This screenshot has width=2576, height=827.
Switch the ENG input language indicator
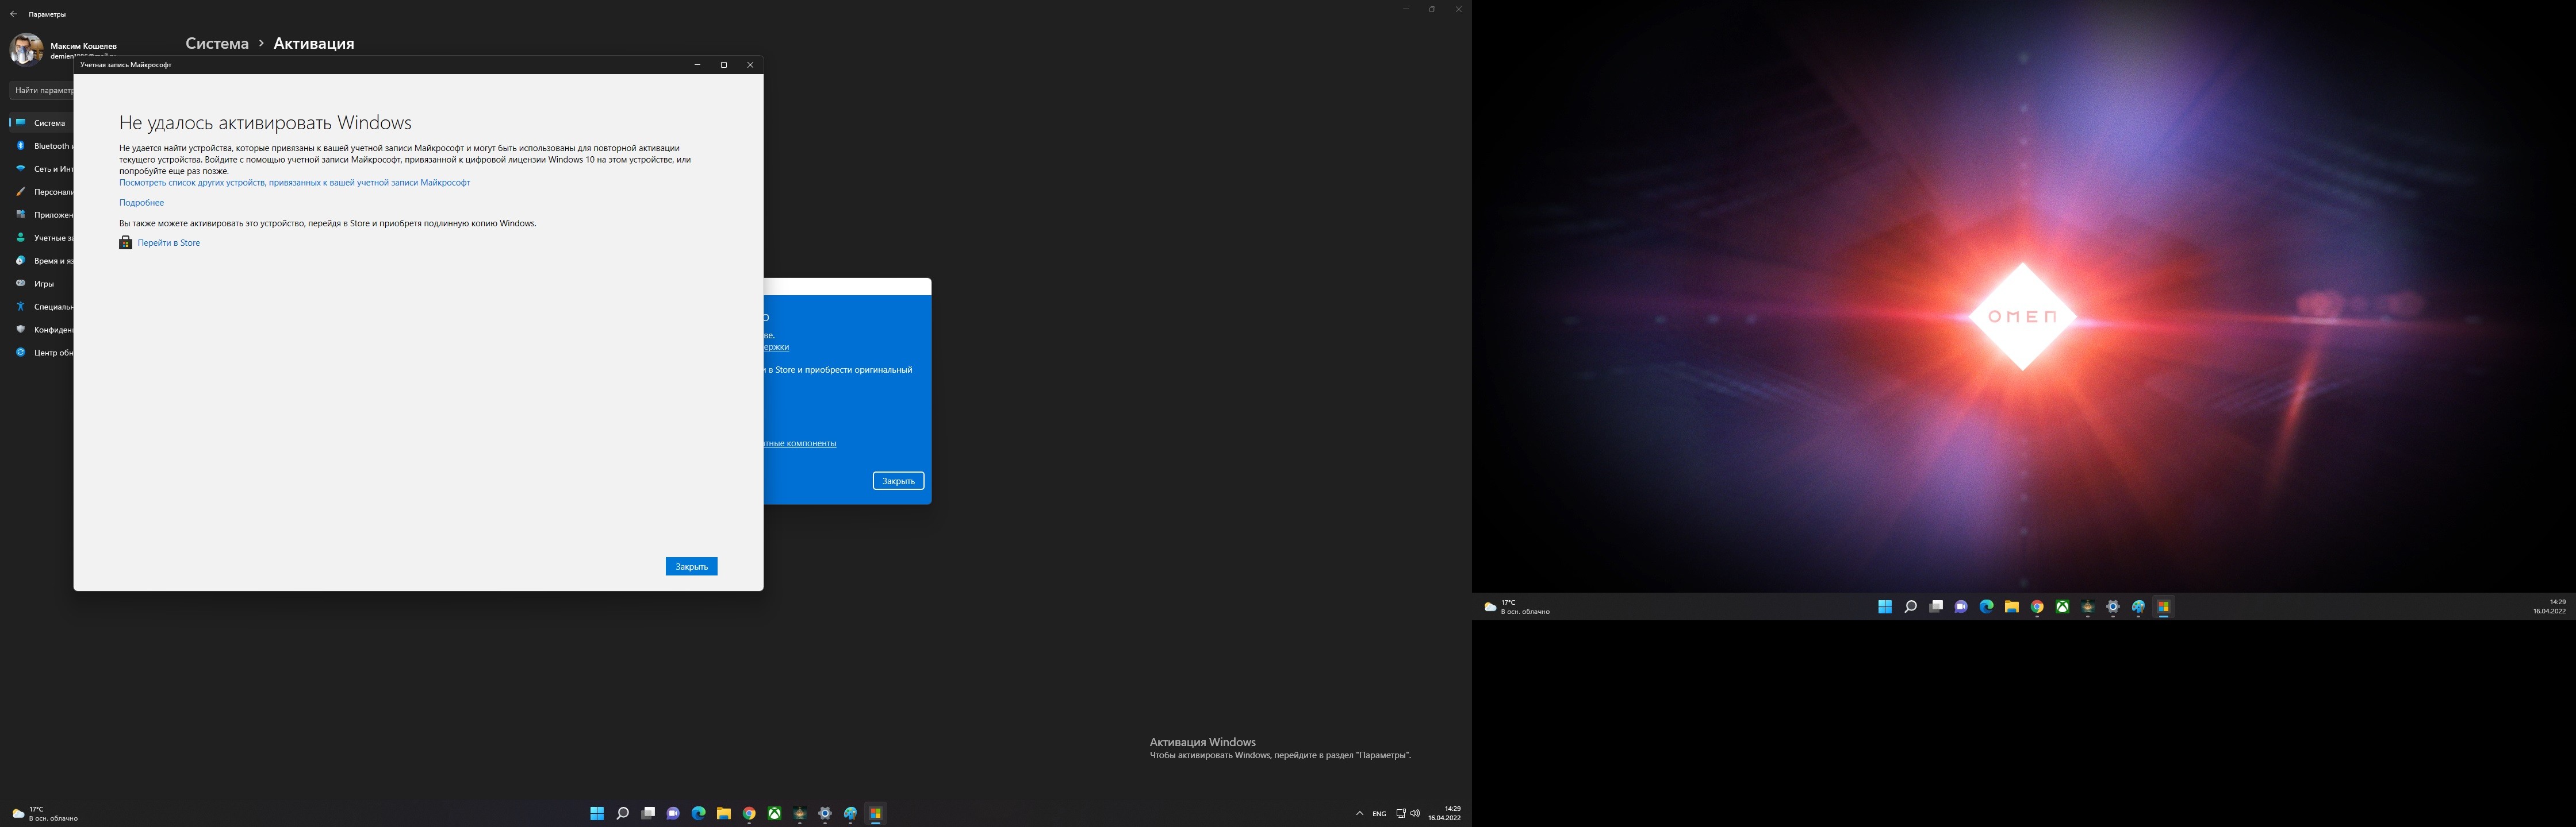coord(1379,814)
